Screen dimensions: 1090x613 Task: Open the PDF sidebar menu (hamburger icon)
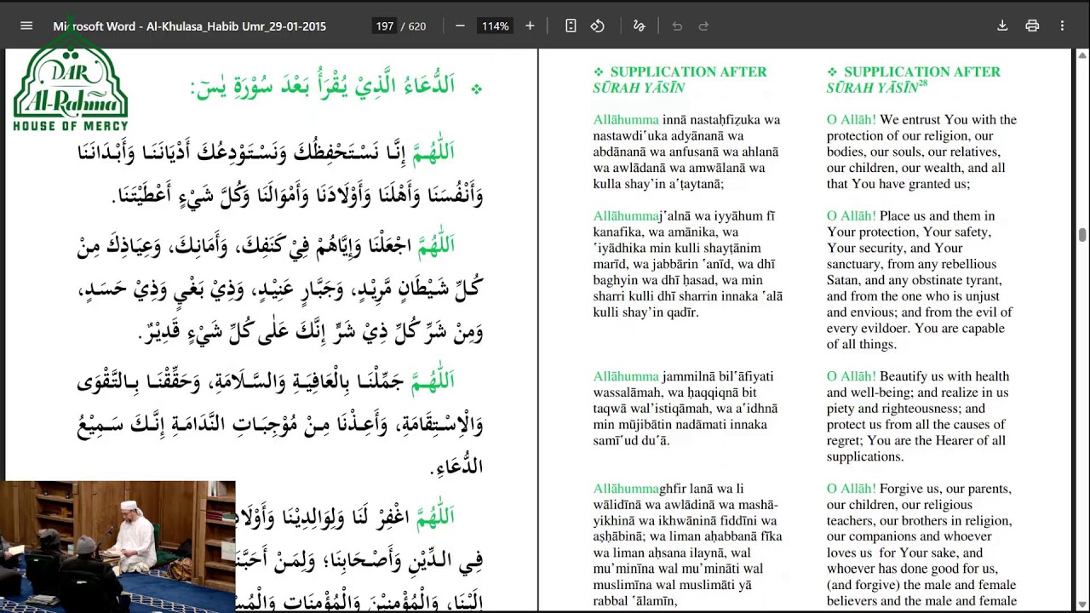(x=26, y=26)
